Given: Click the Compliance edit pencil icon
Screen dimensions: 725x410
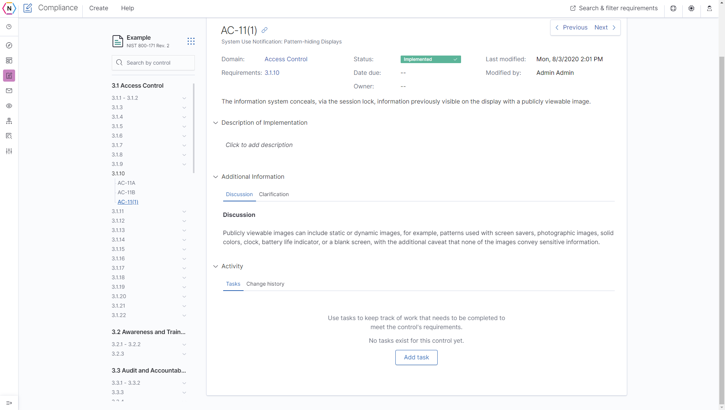Looking at the screenshot, I should [28, 8].
